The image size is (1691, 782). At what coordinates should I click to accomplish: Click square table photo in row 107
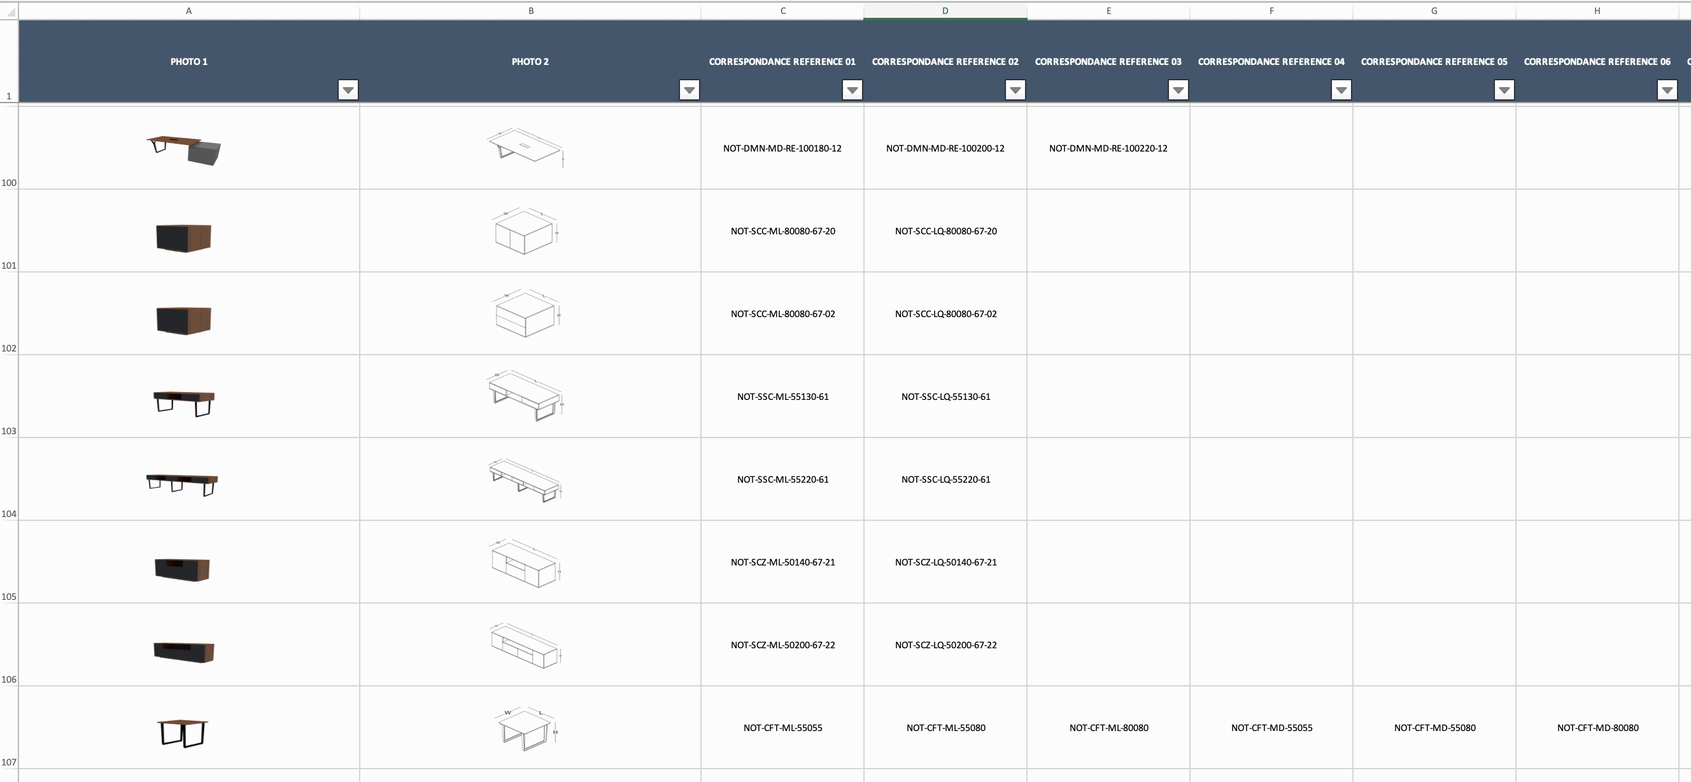[x=183, y=732]
